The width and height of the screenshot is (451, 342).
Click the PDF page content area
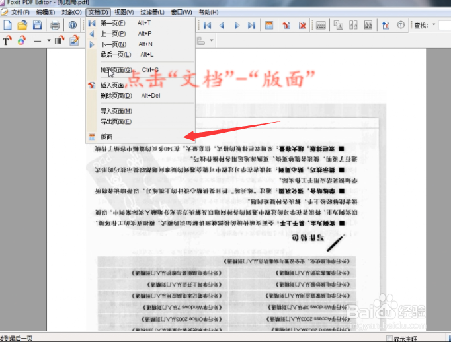click(237, 189)
